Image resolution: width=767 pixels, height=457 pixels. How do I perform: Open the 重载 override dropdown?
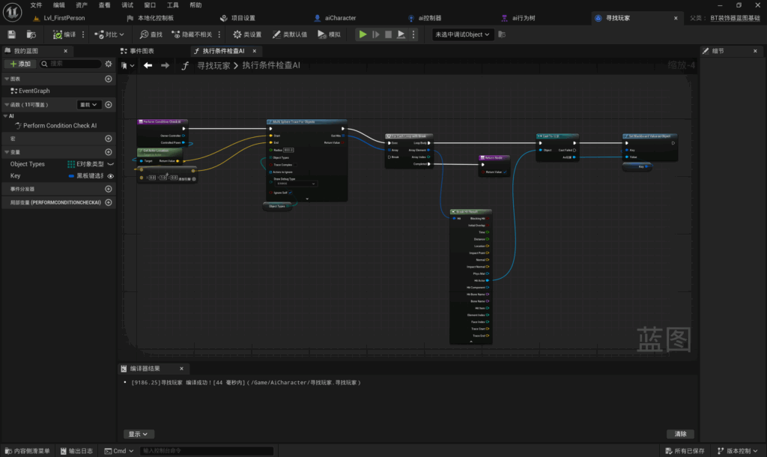click(88, 105)
